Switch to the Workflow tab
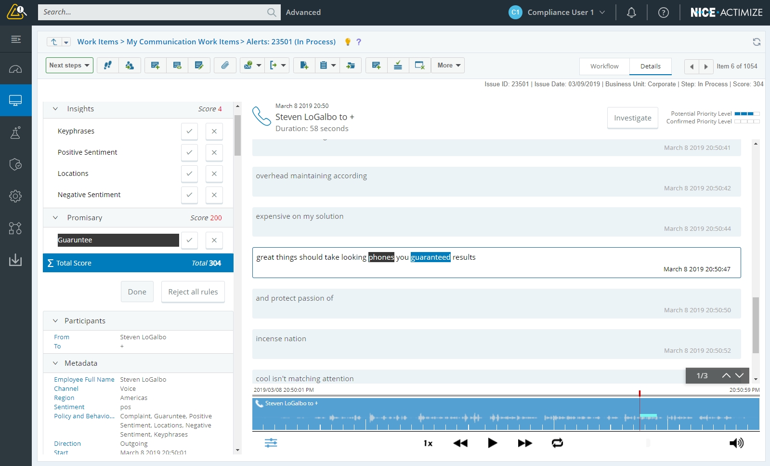 coord(604,67)
